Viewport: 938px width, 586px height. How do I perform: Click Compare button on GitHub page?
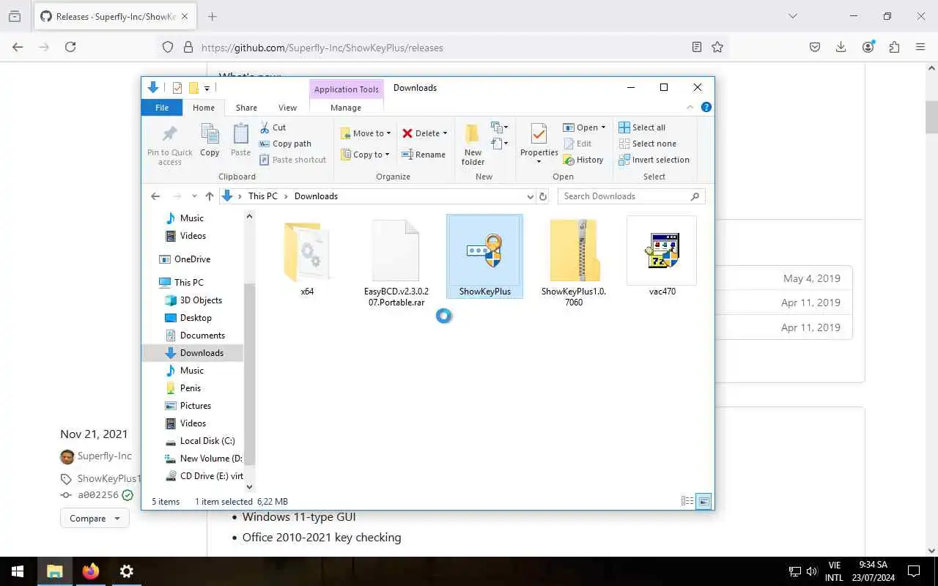[95, 519]
